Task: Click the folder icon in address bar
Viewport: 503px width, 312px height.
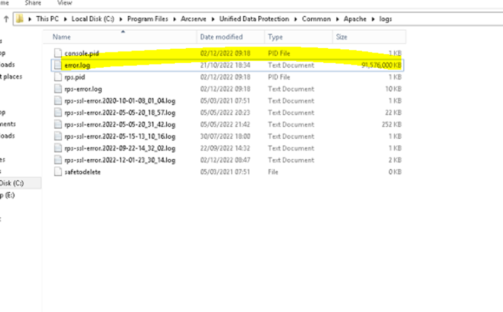Action: point(19,19)
